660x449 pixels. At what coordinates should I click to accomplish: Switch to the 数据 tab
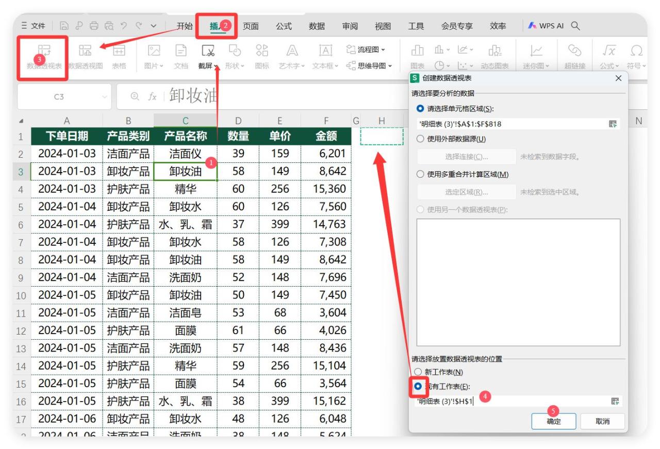(317, 26)
